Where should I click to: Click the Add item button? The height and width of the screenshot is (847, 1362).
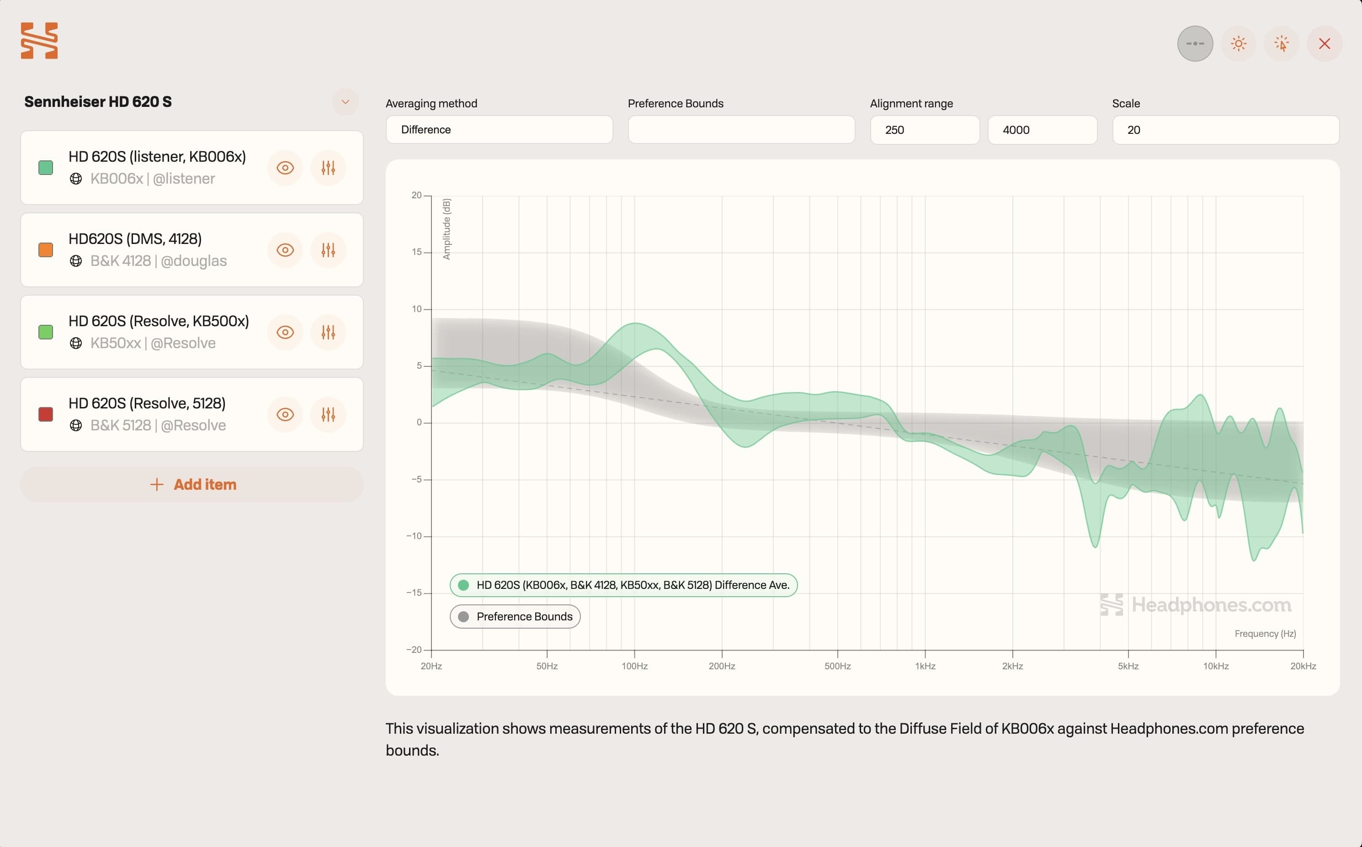coord(192,485)
